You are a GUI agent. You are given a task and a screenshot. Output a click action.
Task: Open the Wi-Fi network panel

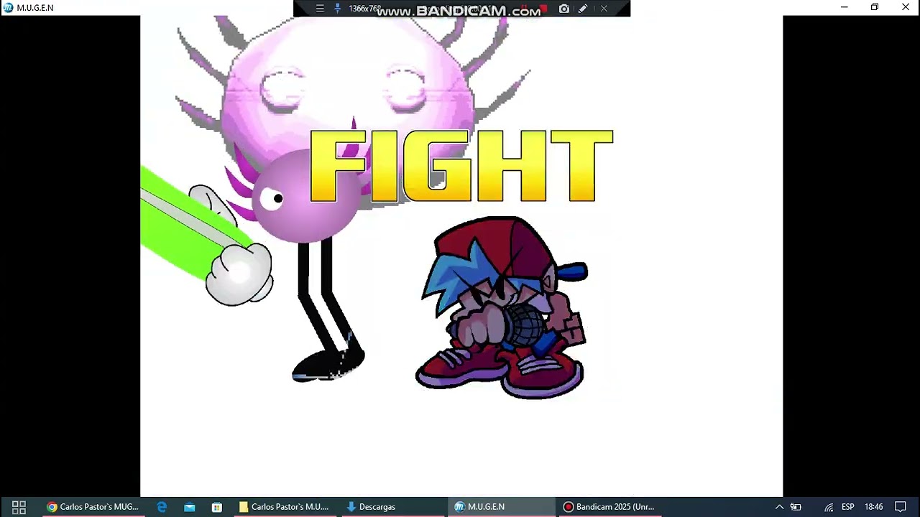829,507
